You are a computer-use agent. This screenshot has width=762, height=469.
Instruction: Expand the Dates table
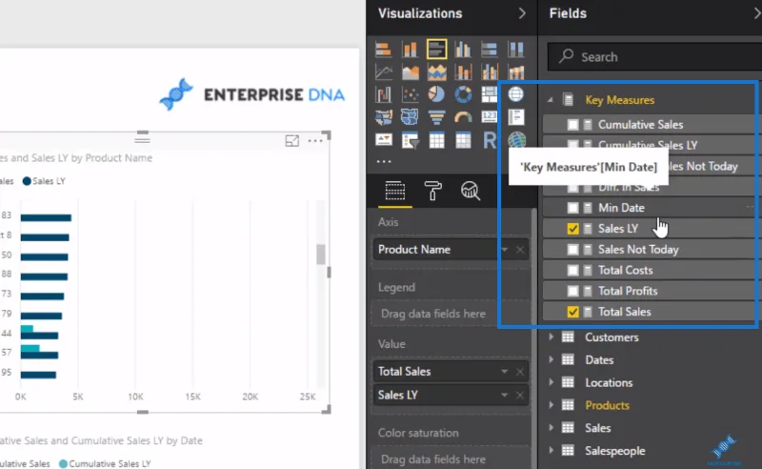(x=551, y=359)
